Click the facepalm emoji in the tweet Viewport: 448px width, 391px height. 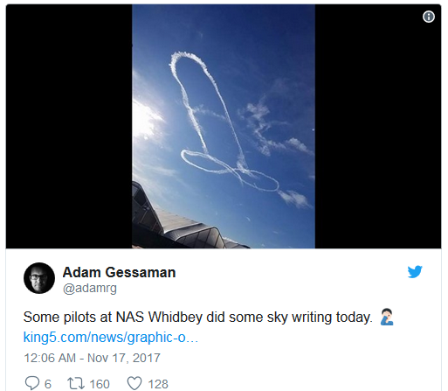point(387,317)
